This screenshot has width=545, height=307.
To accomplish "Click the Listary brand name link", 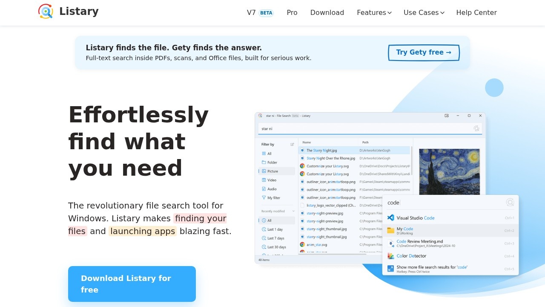I will tap(79, 12).
